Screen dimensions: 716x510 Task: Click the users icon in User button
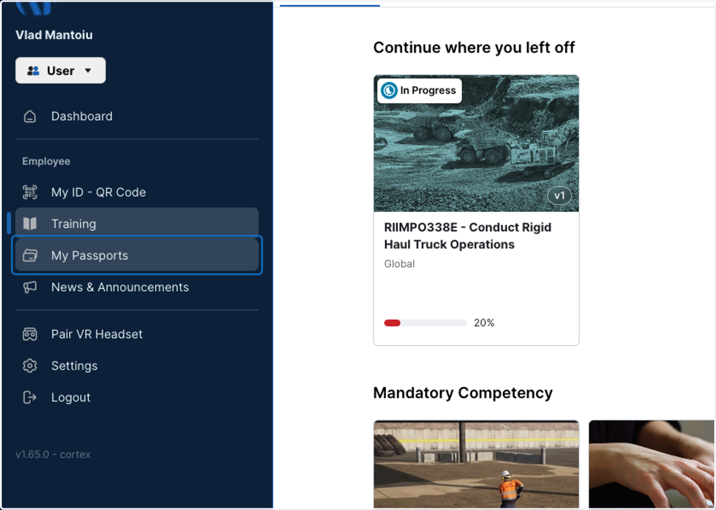click(33, 71)
